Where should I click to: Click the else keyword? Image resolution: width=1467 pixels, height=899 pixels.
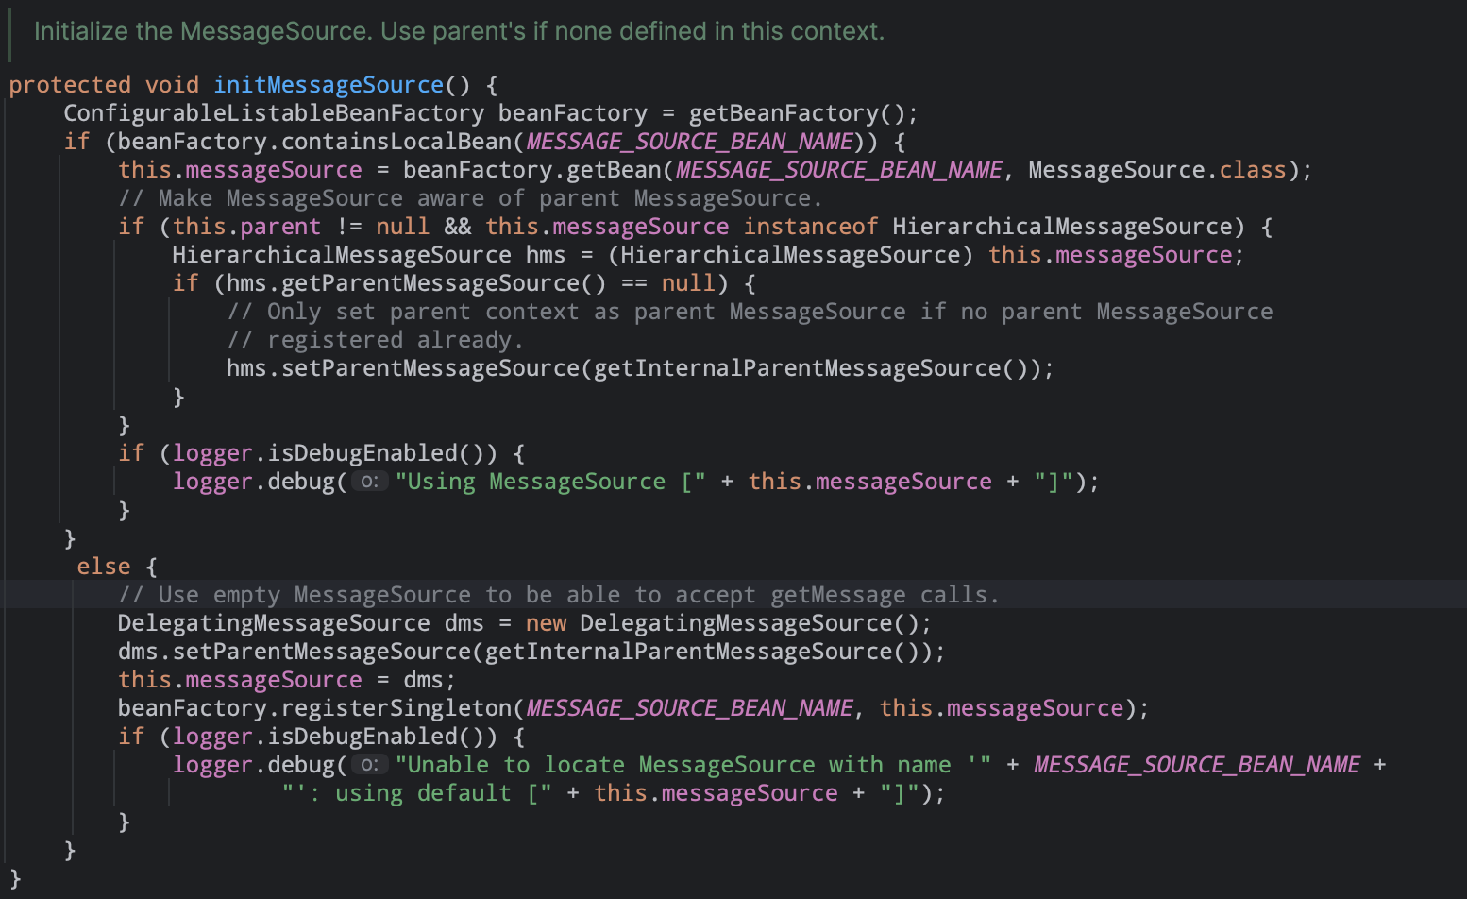point(103,567)
